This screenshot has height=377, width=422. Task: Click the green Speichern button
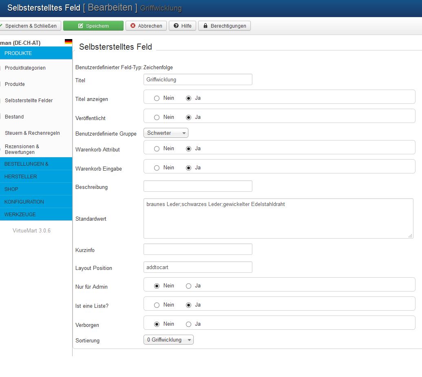(93, 26)
